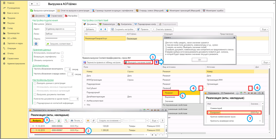The image size is (276, 139).
Task: Click the Пароль input field
Action: [60, 39]
